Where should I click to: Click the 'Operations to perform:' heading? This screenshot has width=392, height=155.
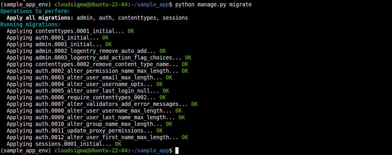tap(35, 11)
